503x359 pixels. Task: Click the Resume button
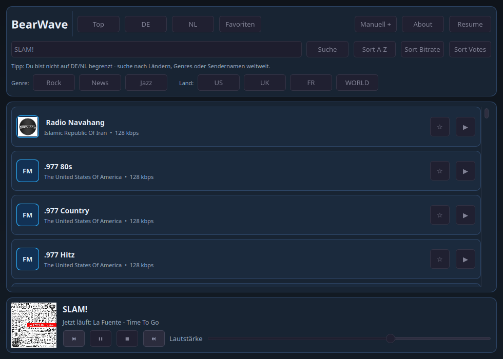click(x=470, y=25)
